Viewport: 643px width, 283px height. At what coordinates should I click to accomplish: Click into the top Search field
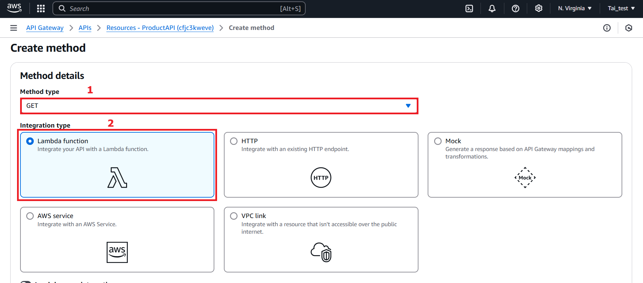179,9
